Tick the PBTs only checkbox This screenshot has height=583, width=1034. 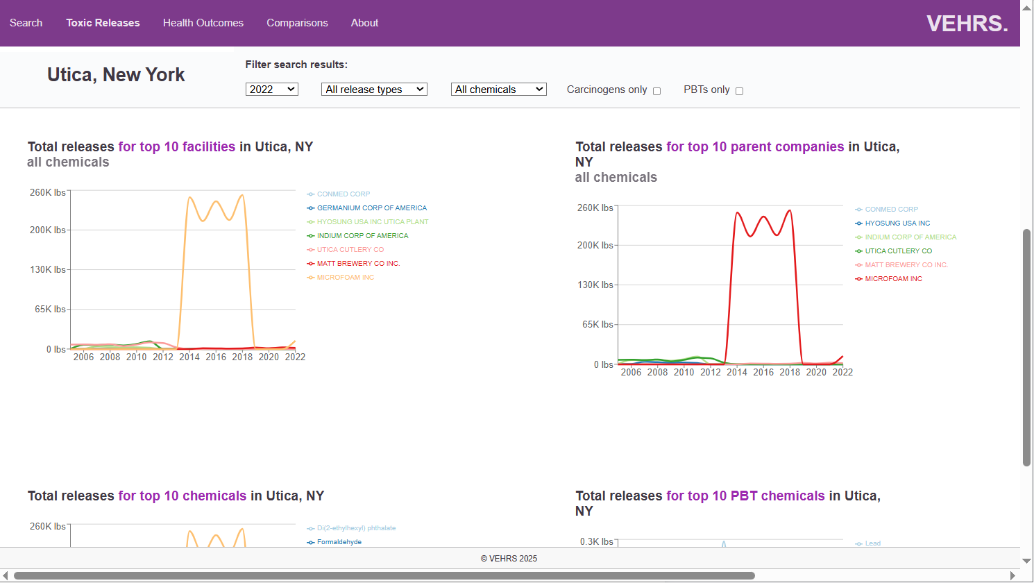click(x=739, y=91)
